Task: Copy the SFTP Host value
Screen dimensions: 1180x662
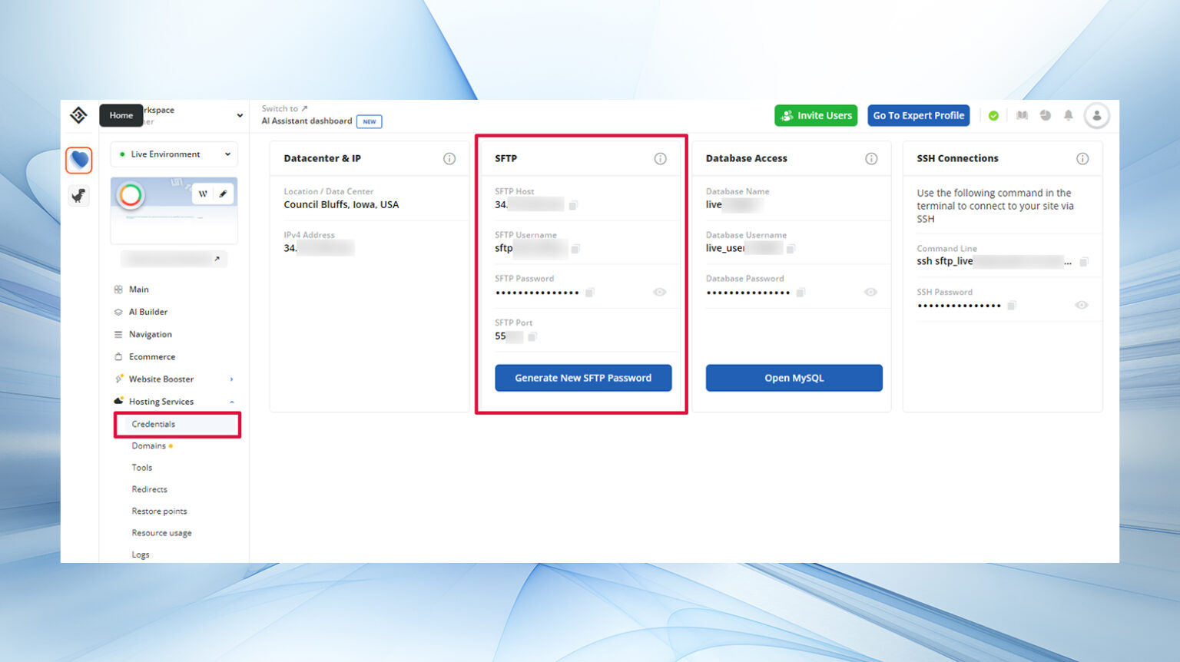Action: (x=573, y=205)
